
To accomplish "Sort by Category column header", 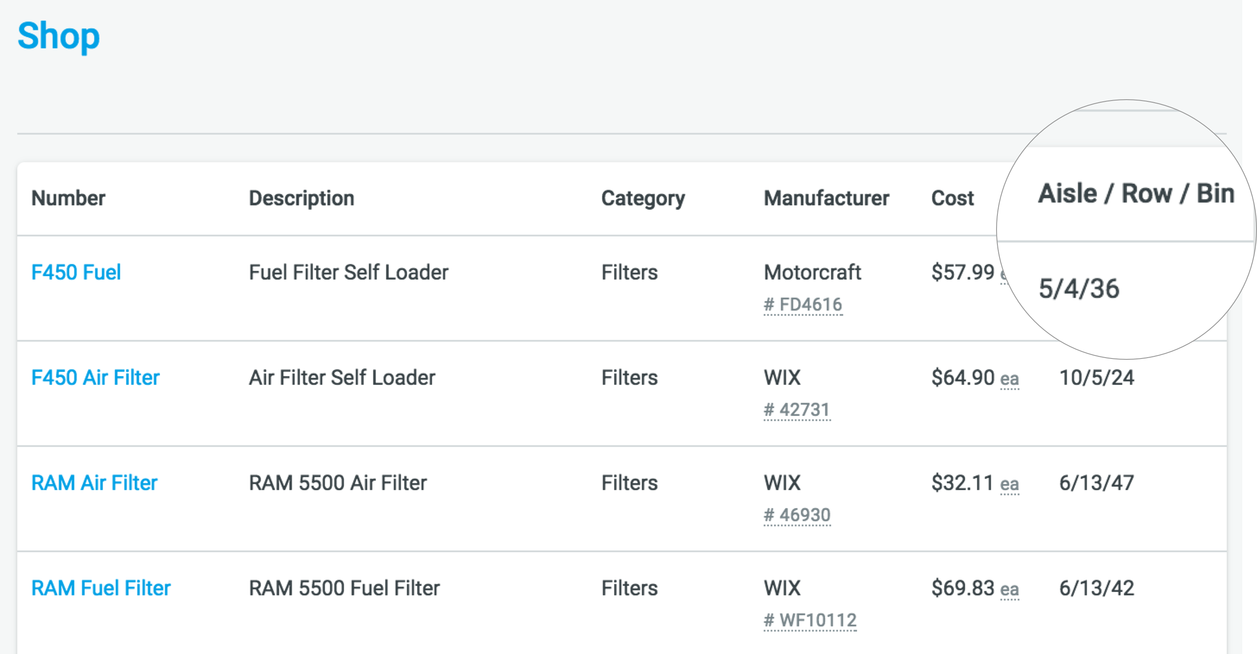I will (643, 198).
